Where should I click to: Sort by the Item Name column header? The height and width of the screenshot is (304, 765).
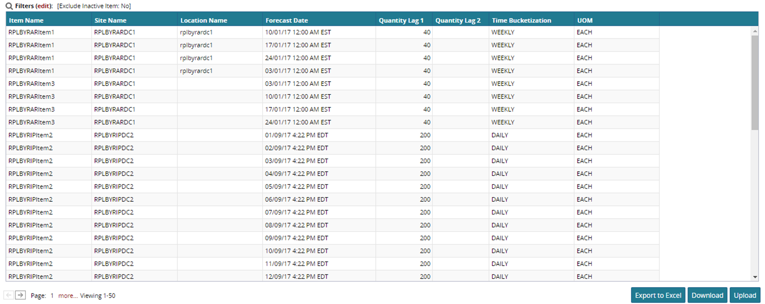tap(26, 21)
